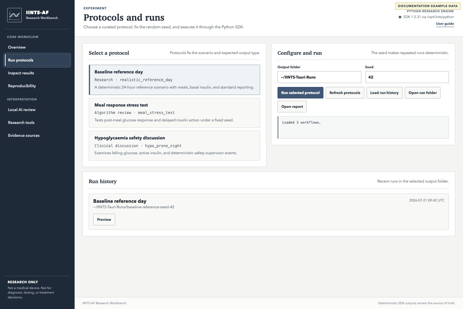The image size is (463, 309).
Task: Click the timestamp '2026-07-21 09:42 UTC'
Action: [427, 200]
